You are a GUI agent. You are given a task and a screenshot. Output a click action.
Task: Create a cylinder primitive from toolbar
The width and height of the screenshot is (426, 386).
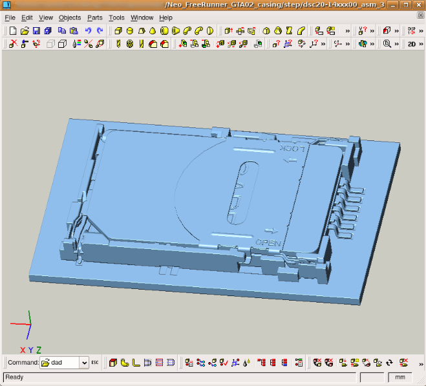coord(130,30)
